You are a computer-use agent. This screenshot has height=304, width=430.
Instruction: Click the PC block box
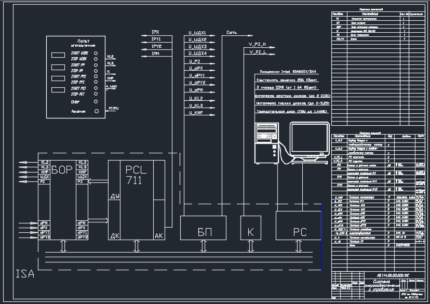pyautogui.click(x=298, y=231)
